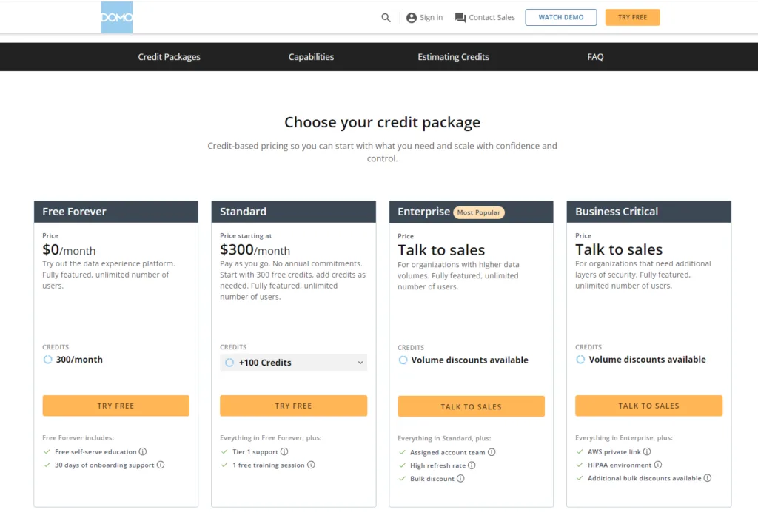Show info for High refresh rate
Image resolution: width=758 pixels, height=521 pixels.
(472, 465)
